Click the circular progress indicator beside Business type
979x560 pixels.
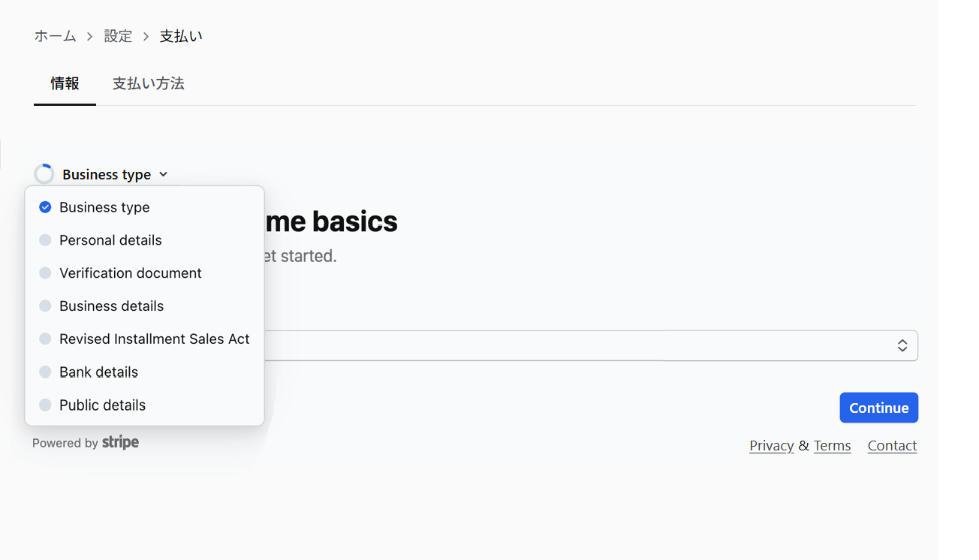(44, 173)
